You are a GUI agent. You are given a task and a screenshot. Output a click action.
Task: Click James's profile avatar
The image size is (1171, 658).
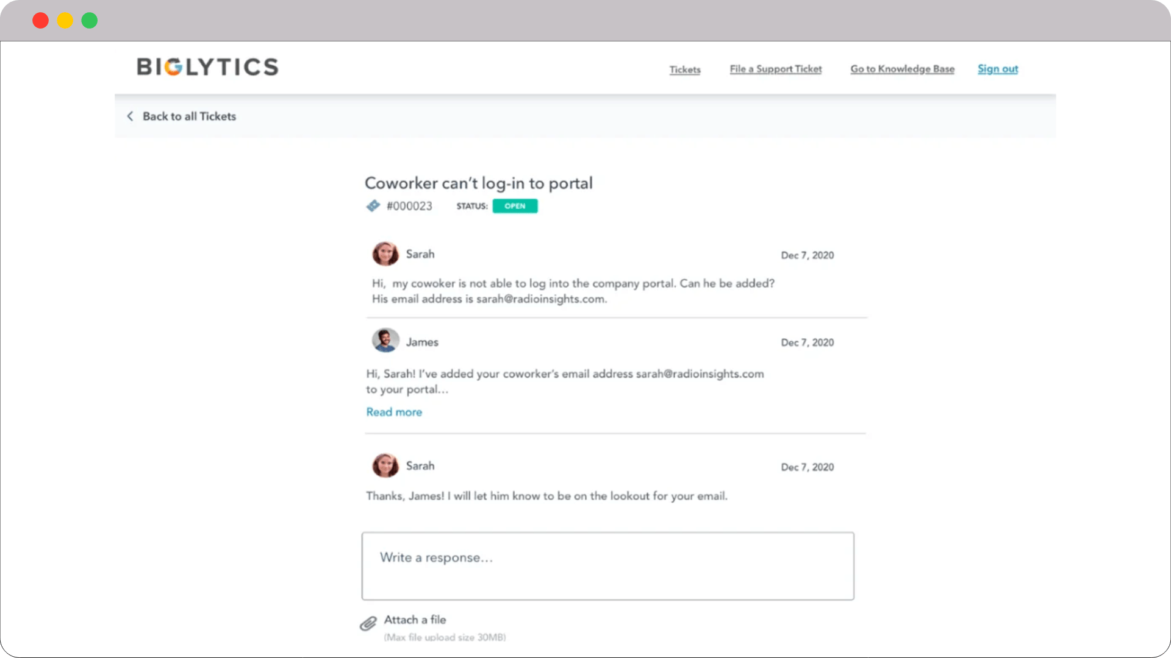385,340
